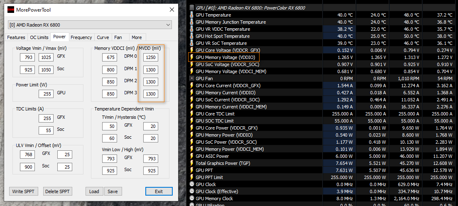Click lightning icon beside GPU SOC TDC Limit
The image size is (458, 206).
pyautogui.click(x=191, y=121)
